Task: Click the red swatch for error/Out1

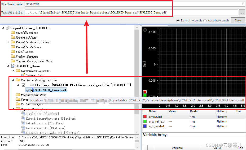Action: 145,116
